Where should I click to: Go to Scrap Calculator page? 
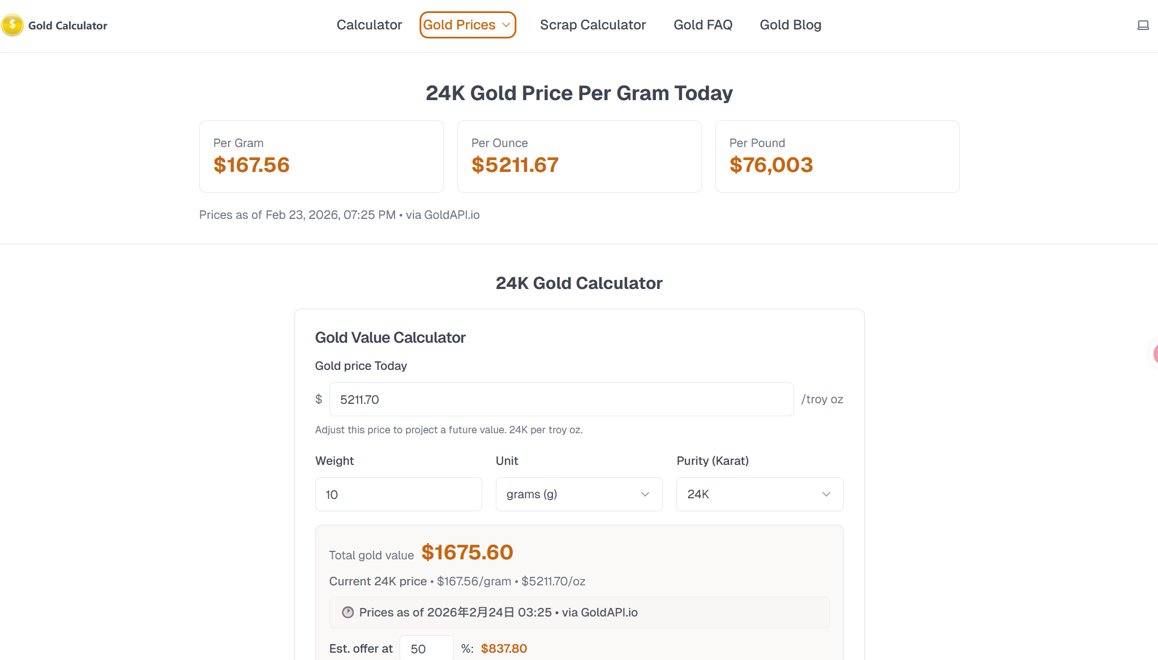(x=593, y=25)
